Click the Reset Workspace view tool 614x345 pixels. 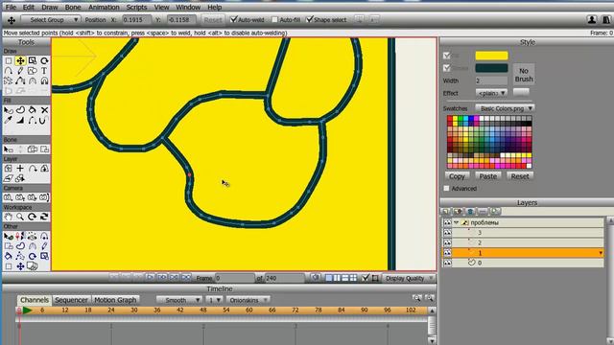coord(44,217)
